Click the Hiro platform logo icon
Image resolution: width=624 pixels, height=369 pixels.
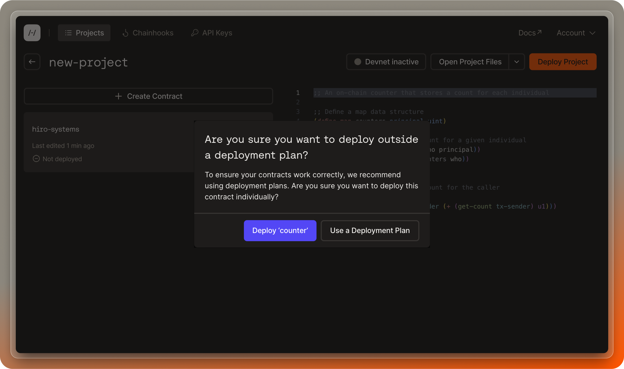pyautogui.click(x=33, y=33)
